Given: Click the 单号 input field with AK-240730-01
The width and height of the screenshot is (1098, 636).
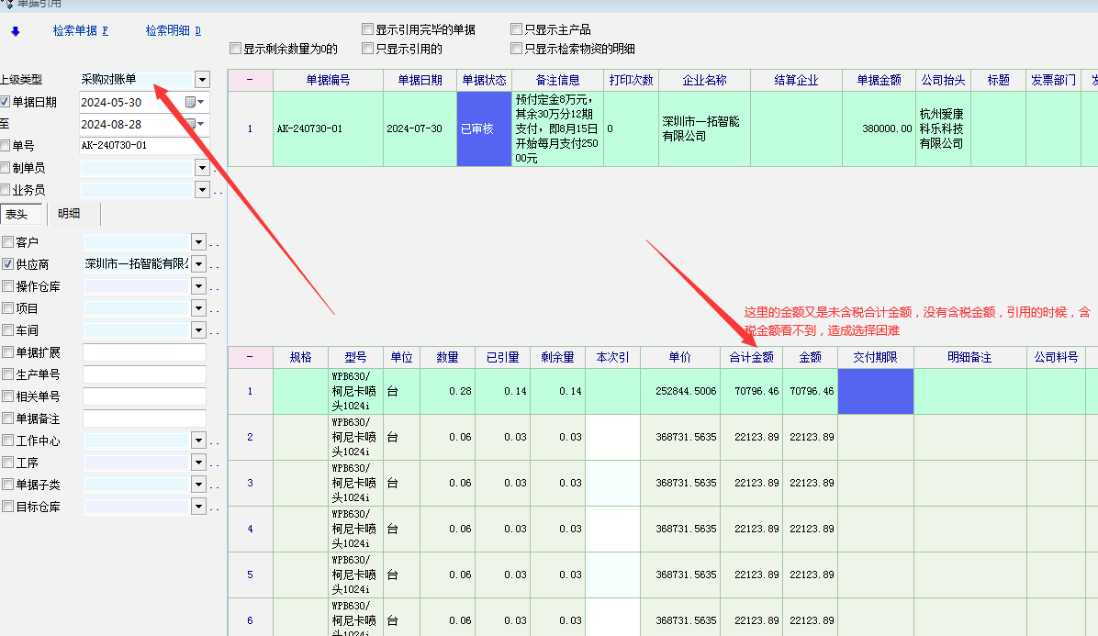Looking at the screenshot, I should pos(143,145).
